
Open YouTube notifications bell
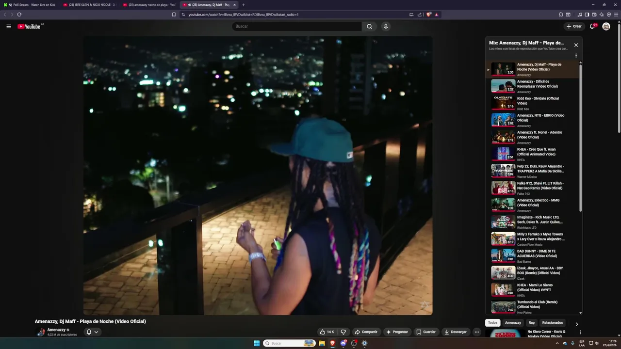[x=592, y=26]
